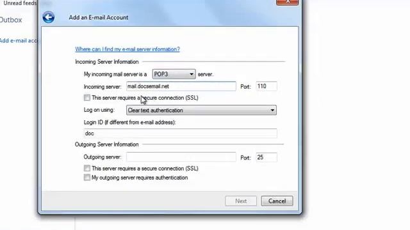This screenshot has width=410, height=230.
Task: Click the empty Outgoing server field
Action: pyautogui.click(x=181, y=157)
